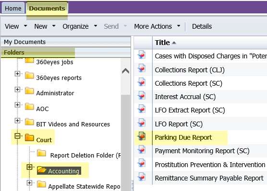Viewport: 267px width, 191px height.
Task: Click the Parking Due Report icon
Action: (x=142, y=136)
